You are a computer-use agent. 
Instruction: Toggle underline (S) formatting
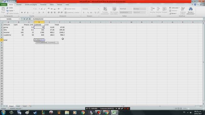point(28,12)
